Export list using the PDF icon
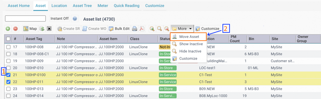Screen dimensions: 321x99 tap(142, 29)
